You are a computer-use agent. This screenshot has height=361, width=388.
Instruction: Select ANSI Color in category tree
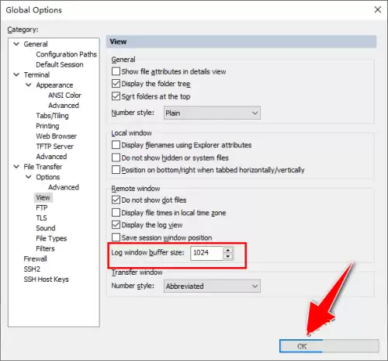pyautogui.click(x=64, y=95)
